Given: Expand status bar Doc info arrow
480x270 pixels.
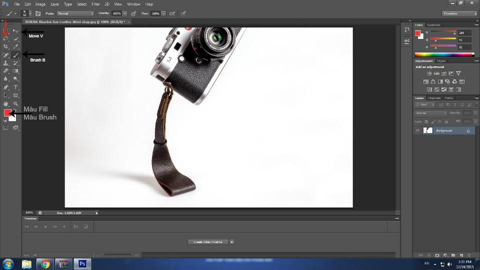Looking at the screenshot, I should [x=96, y=213].
